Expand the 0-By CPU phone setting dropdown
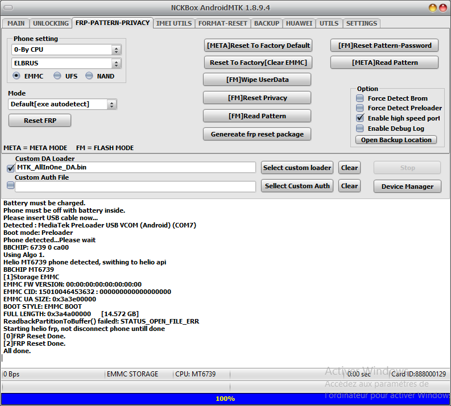The width and height of the screenshot is (451, 406). [116, 49]
